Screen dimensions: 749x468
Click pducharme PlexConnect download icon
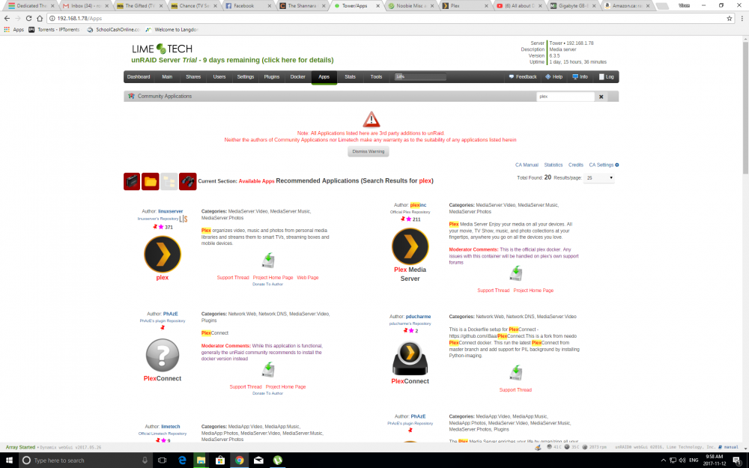515,372
